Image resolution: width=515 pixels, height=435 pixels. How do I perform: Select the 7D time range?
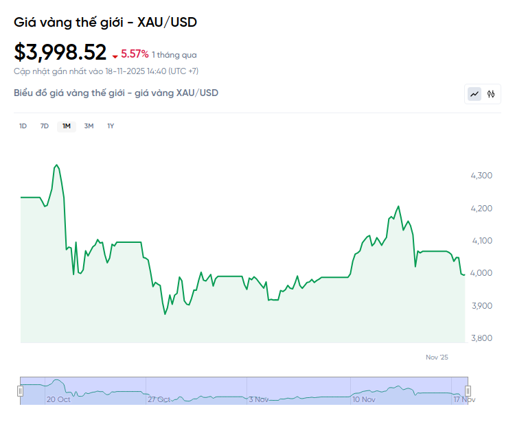pos(45,126)
